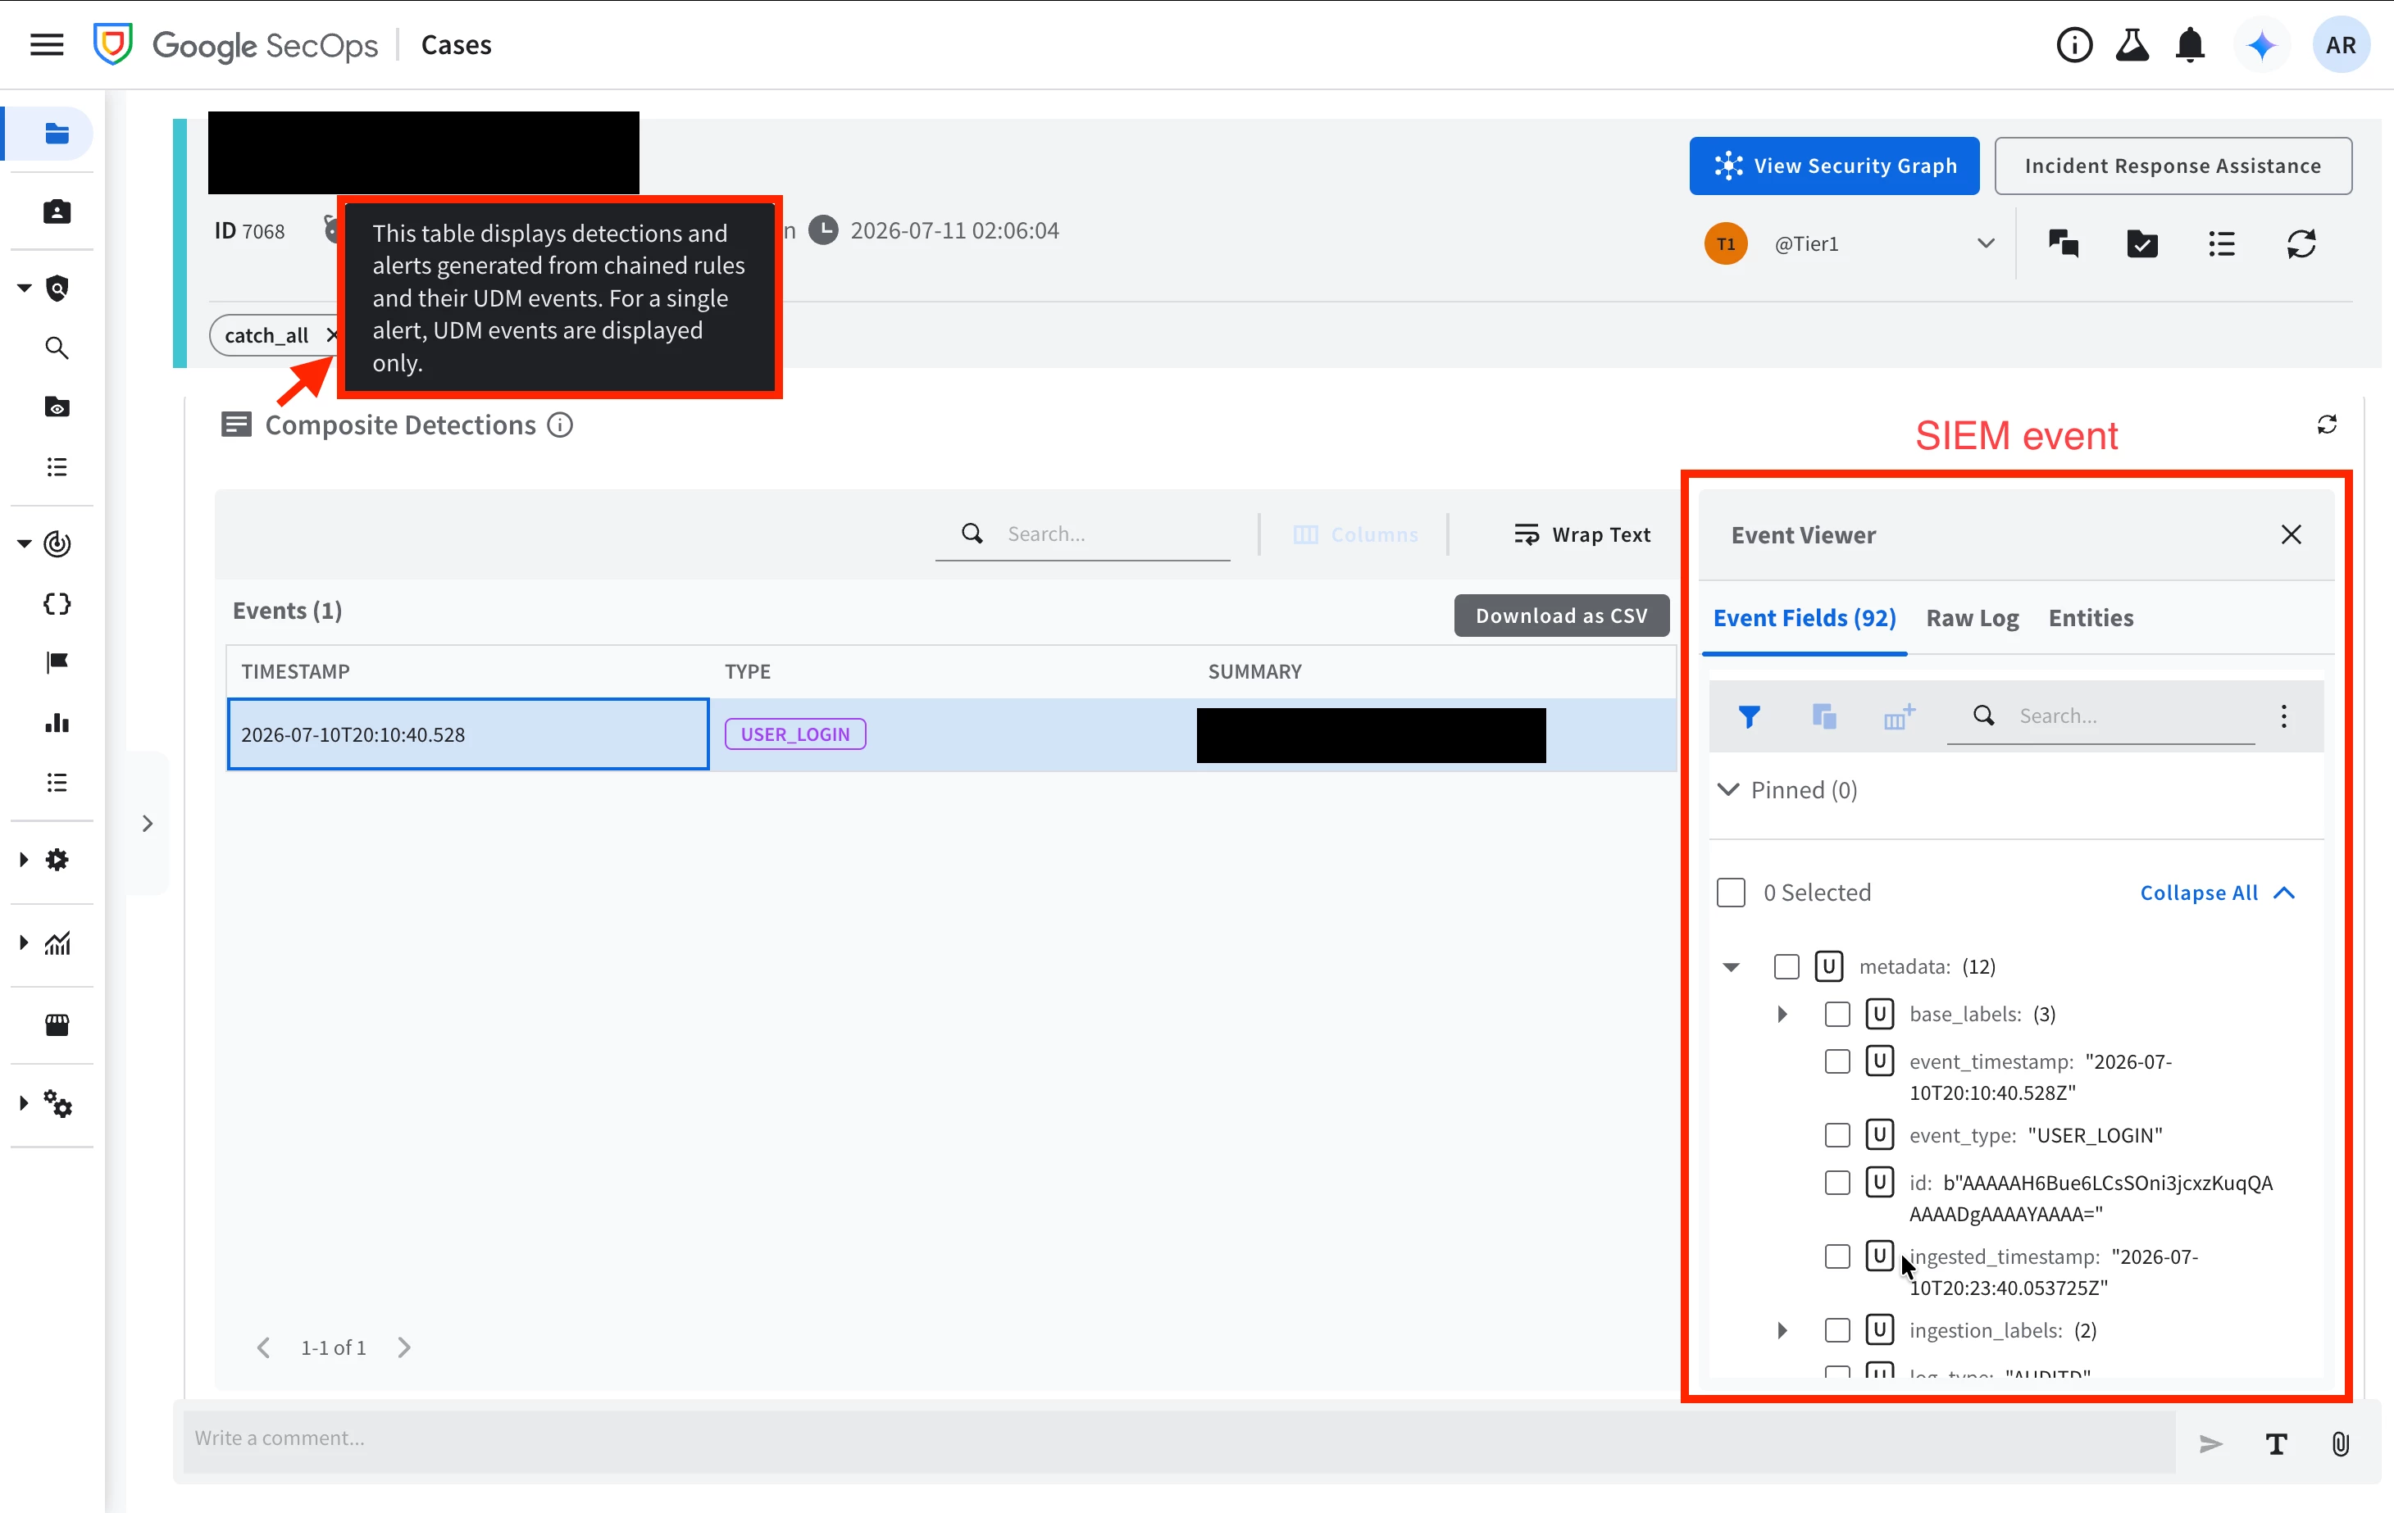Click Collapse All in Event Viewer
The width and height of the screenshot is (2394, 1513).
[2217, 893]
